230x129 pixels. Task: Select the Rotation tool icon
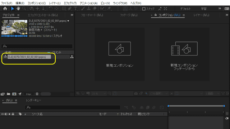coord(50,9)
